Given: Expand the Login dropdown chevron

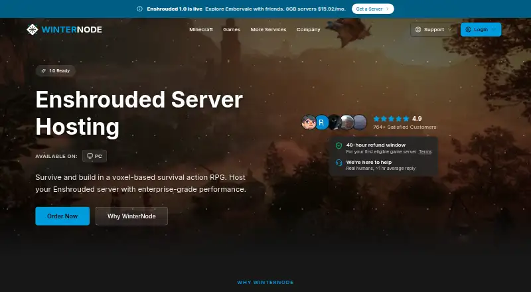Looking at the screenshot, I should pos(493,29).
